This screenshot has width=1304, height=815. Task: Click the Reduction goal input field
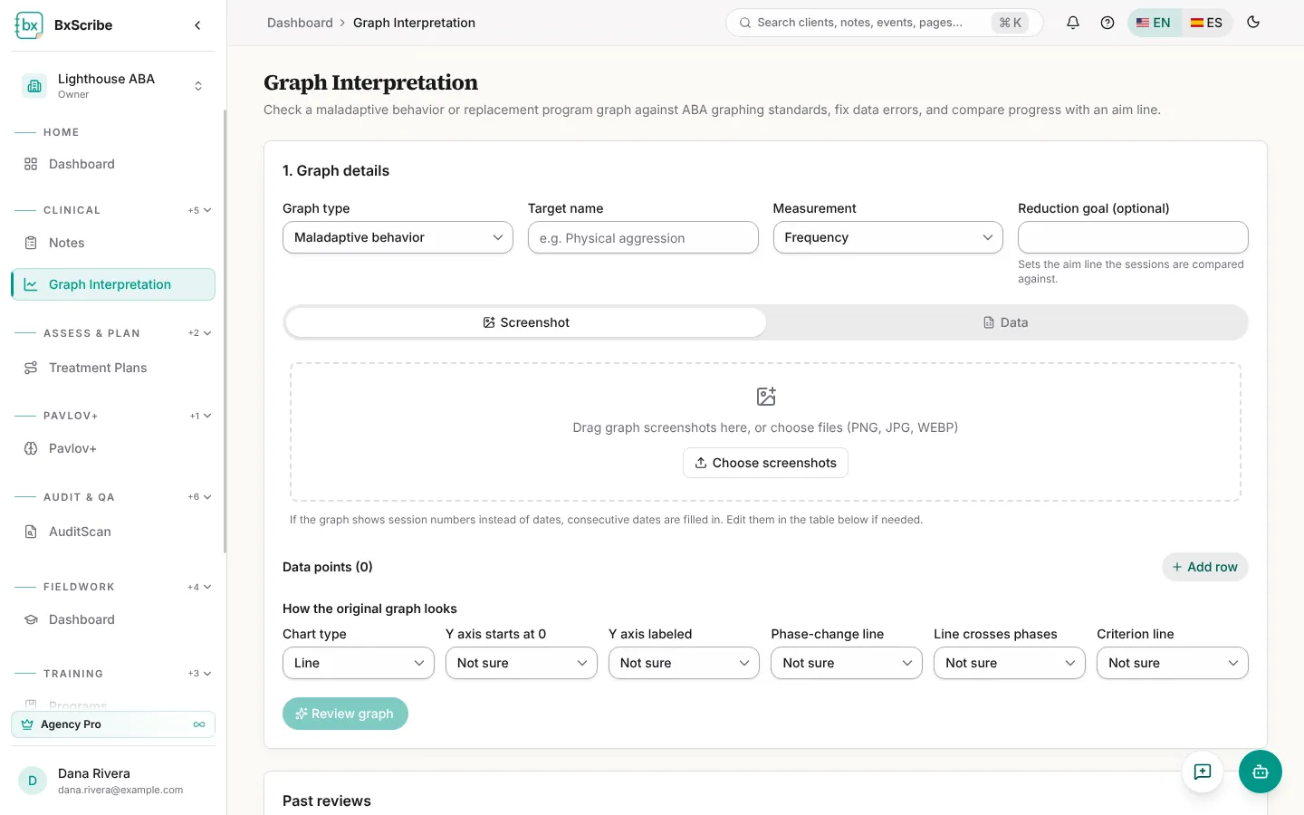pos(1133,237)
